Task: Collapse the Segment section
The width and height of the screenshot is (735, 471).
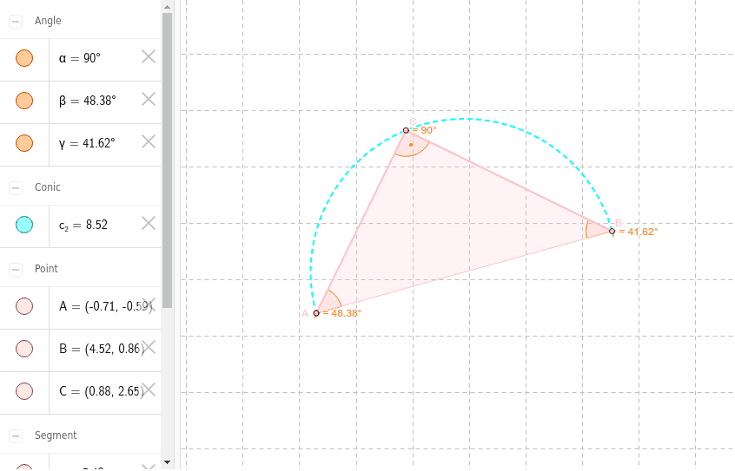Action: [16, 436]
